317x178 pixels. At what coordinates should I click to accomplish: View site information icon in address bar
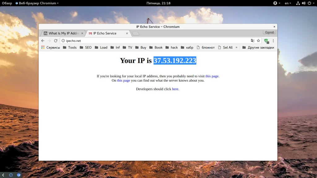tap(63, 41)
